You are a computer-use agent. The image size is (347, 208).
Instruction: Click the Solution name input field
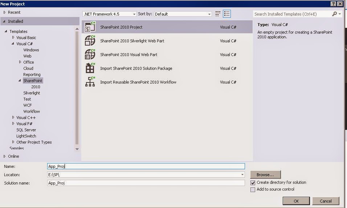tap(146, 183)
